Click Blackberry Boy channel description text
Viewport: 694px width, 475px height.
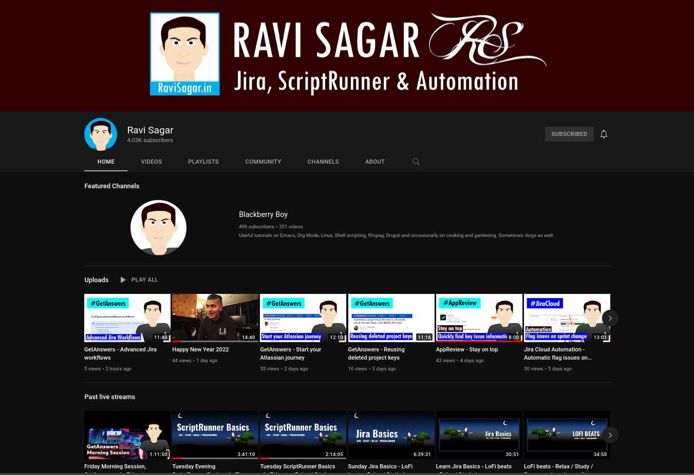[396, 235]
